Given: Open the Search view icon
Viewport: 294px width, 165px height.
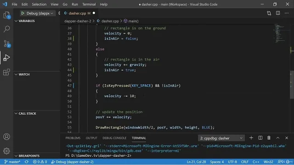Looking at the screenshot, I should tap(6, 29).
